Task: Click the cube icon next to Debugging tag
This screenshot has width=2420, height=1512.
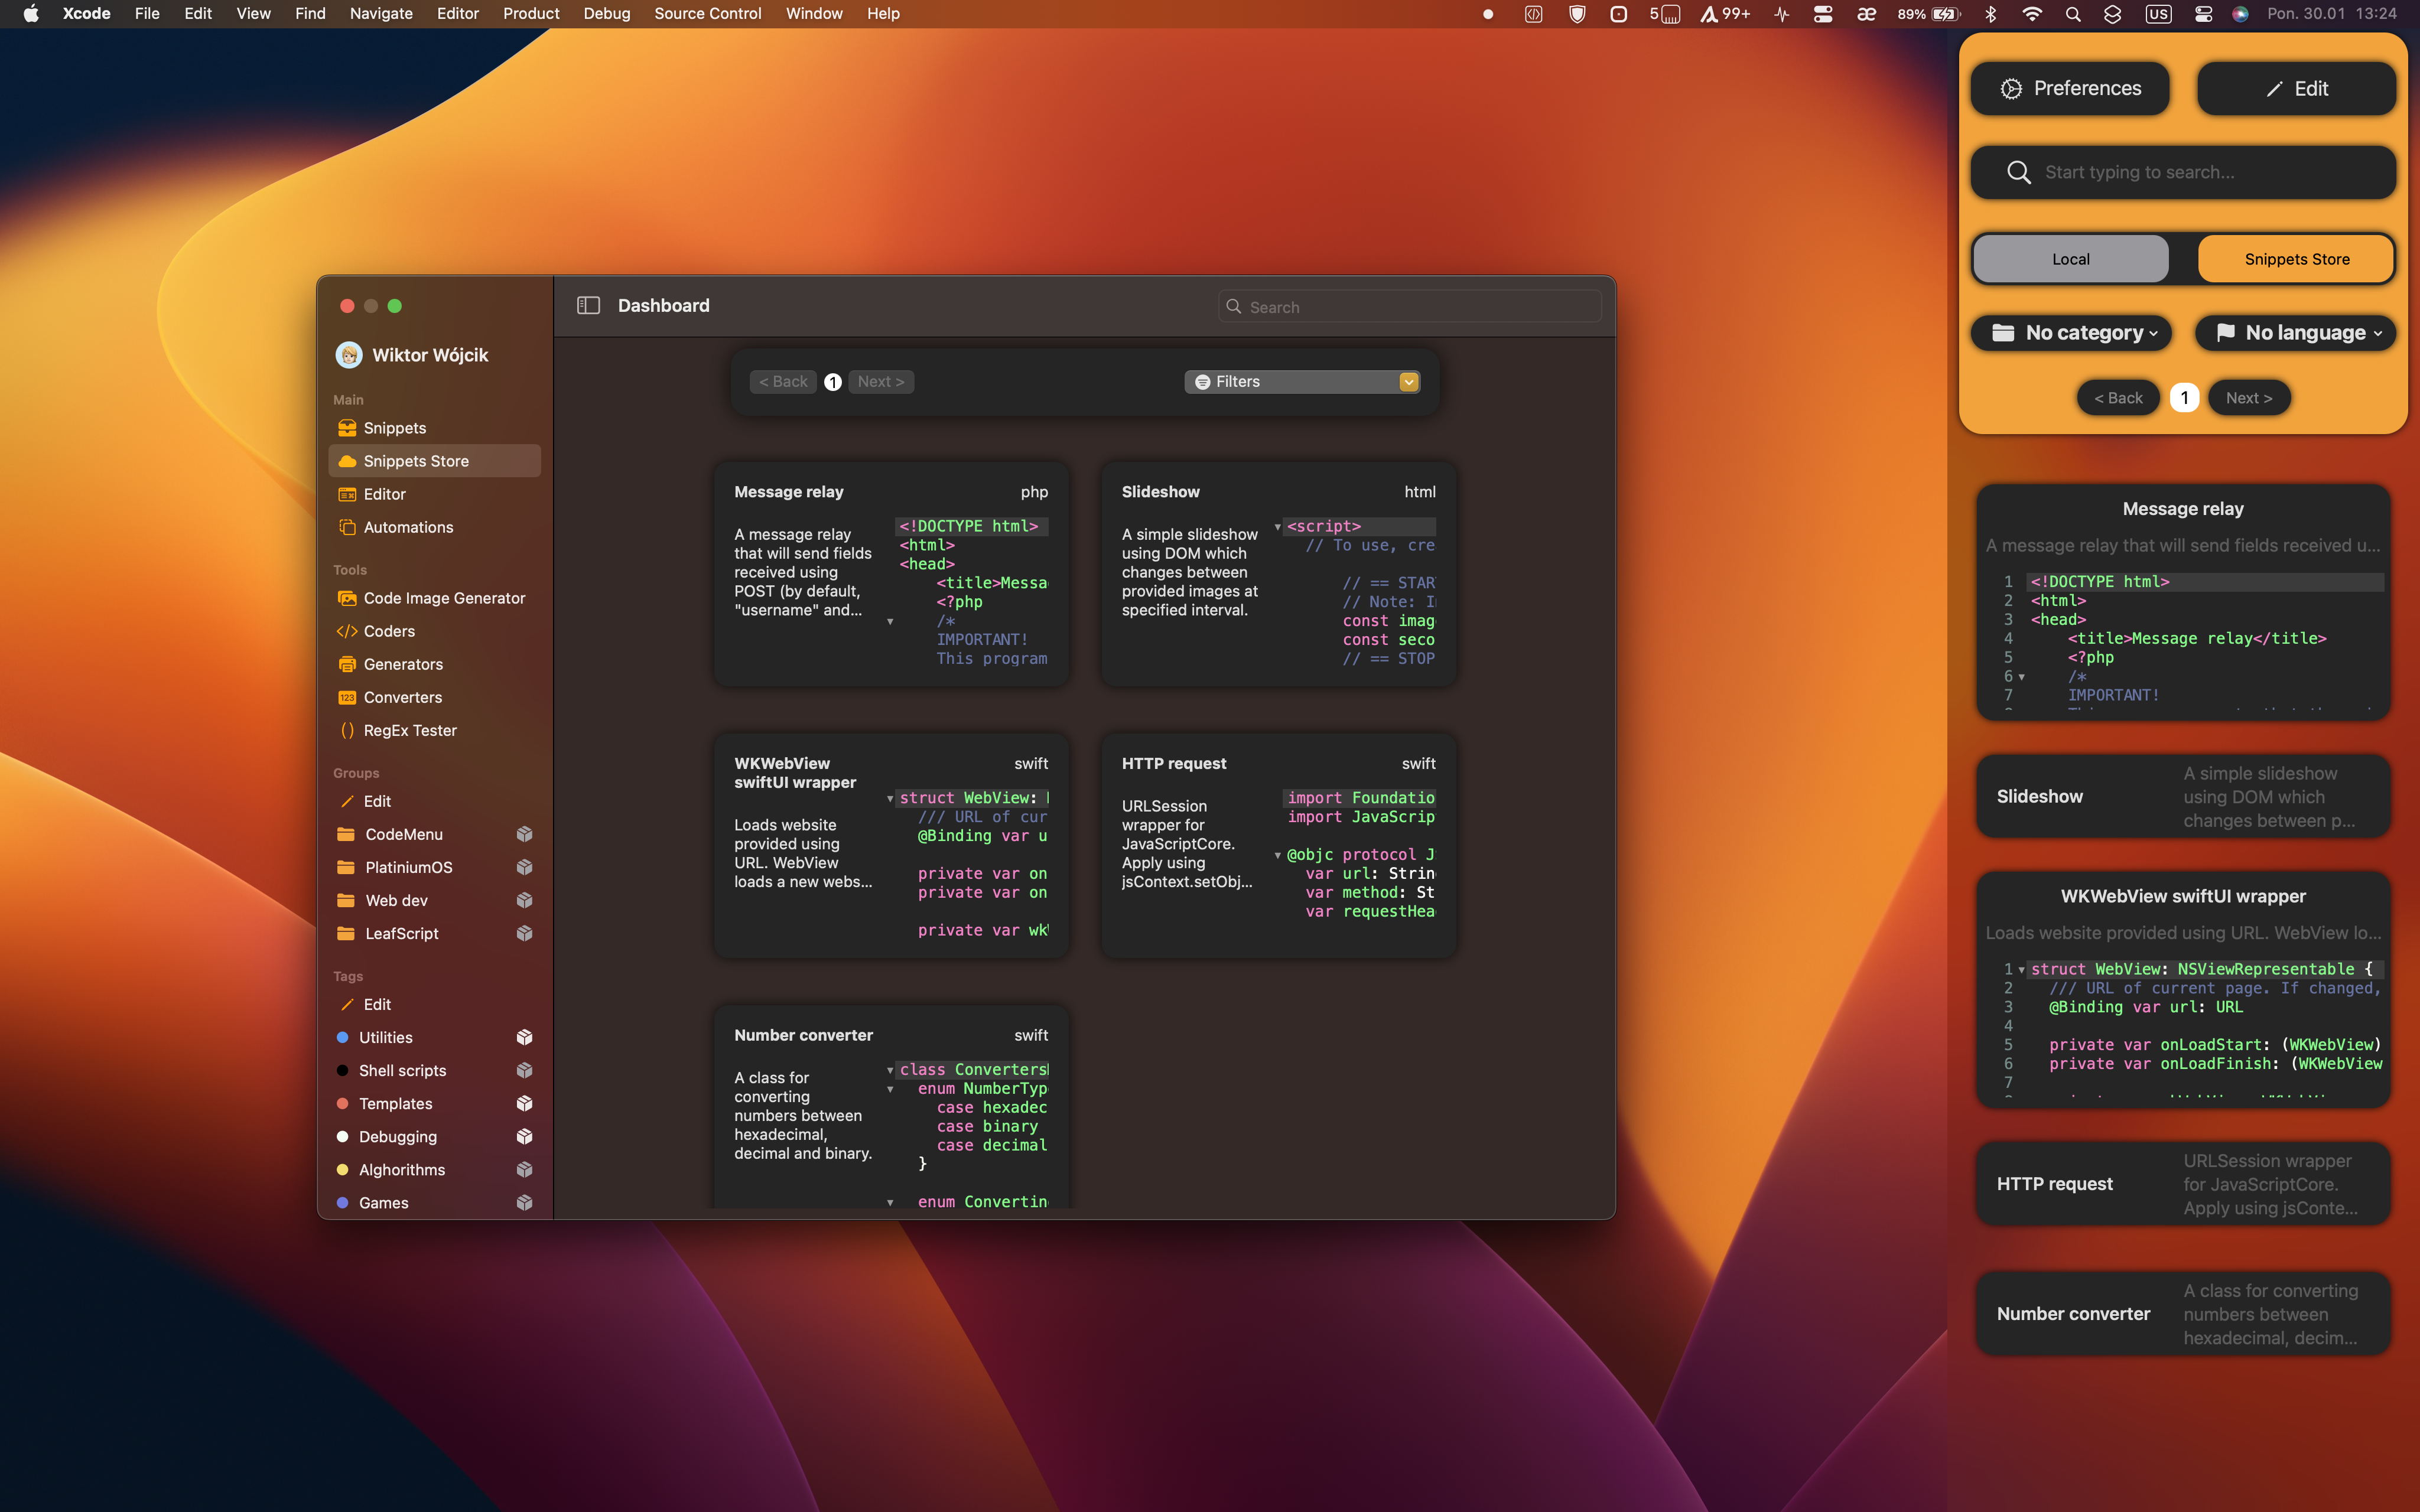Action: 524,1135
